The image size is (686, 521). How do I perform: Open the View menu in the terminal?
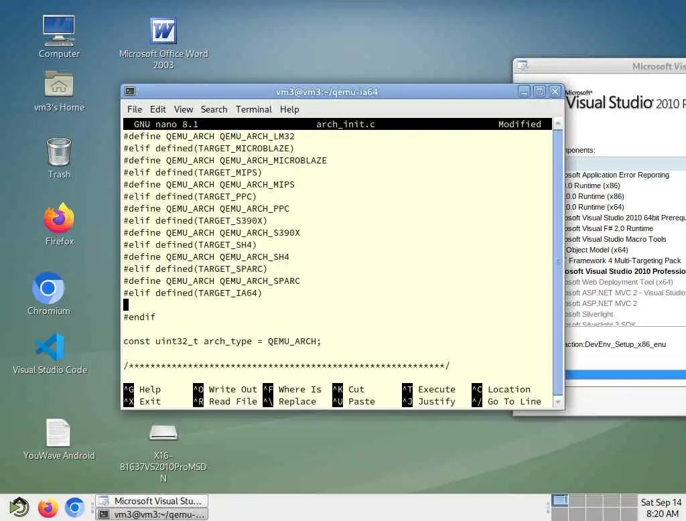(x=184, y=109)
